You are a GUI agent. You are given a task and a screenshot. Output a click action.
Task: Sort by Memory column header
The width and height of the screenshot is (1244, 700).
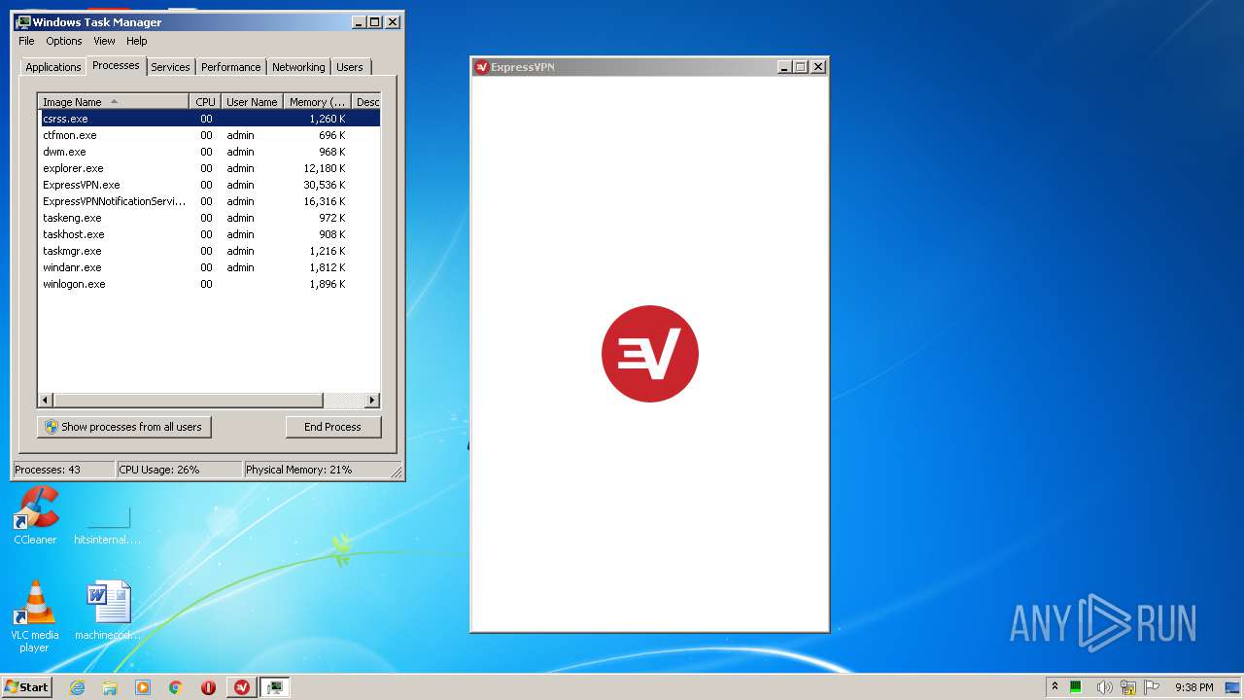click(x=317, y=102)
